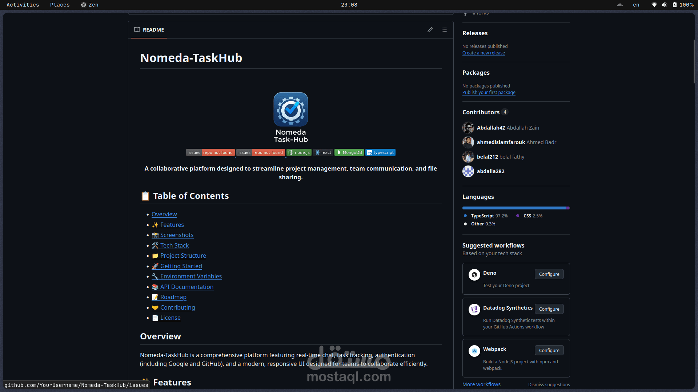Image resolution: width=698 pixels, height=392 pixels.
Task: Open abdalla282 contributor avatar
Action: pyautogui.click(x=468, y=171)
